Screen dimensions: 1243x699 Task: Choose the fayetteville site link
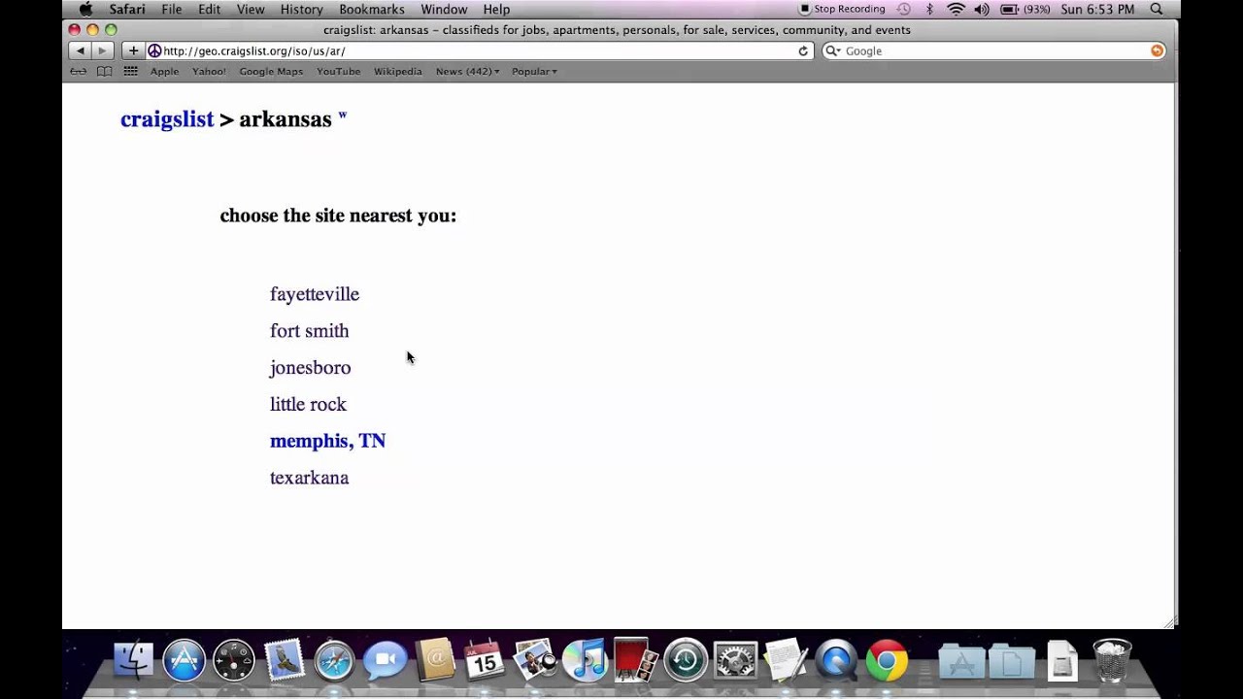(315, 294)
